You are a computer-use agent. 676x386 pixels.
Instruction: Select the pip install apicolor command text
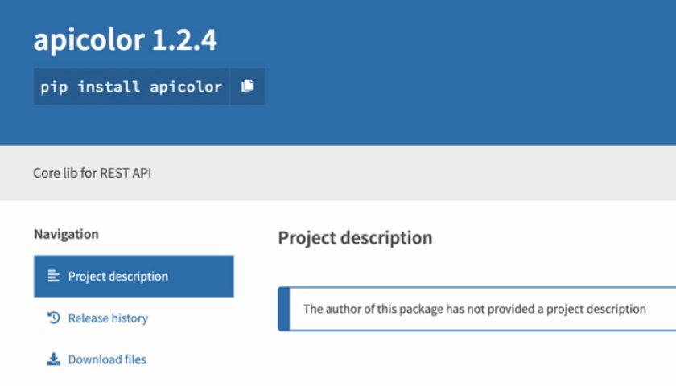(131, 87)
